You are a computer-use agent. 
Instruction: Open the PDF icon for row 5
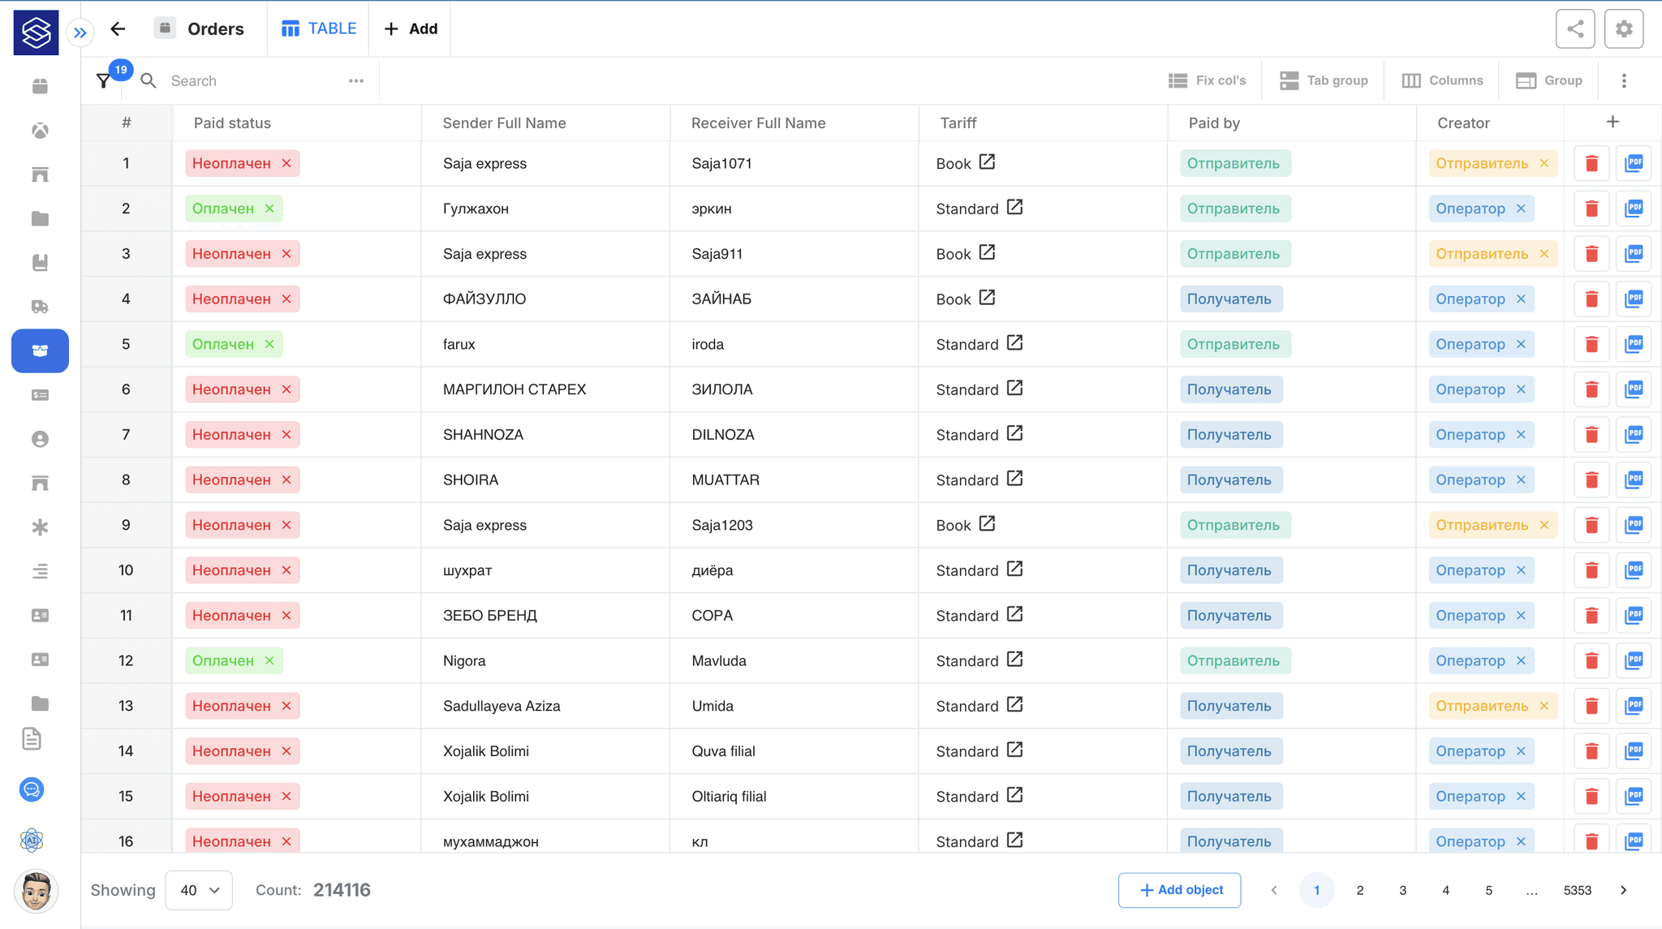(x=1634, y=344)
